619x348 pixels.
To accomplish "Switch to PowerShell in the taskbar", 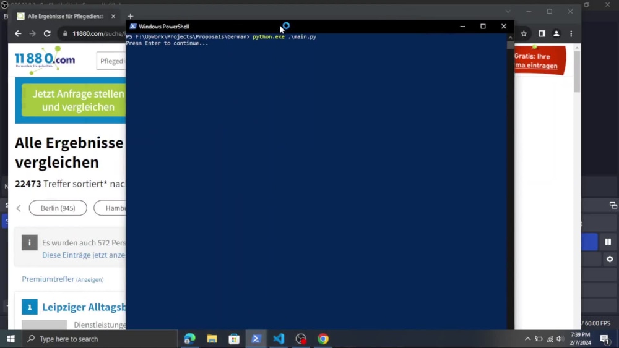I will (256, 339).
